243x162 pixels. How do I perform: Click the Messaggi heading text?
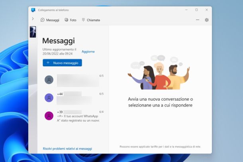[59, 41]
